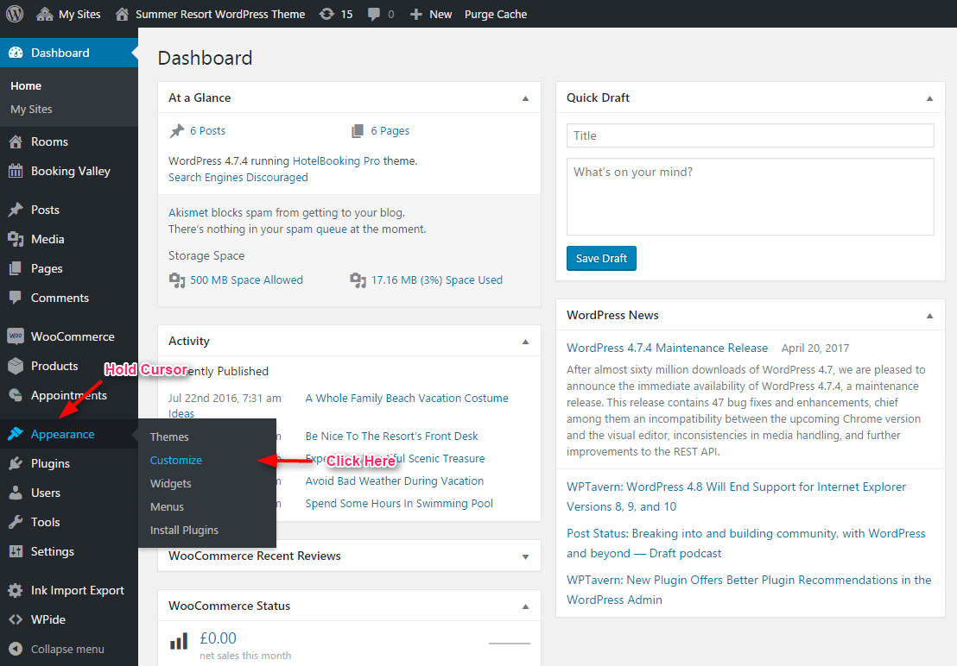The image size is (957, 666).
Task: Expand the WooCommerce Recent Reviews panel
Action: point(525,556)
